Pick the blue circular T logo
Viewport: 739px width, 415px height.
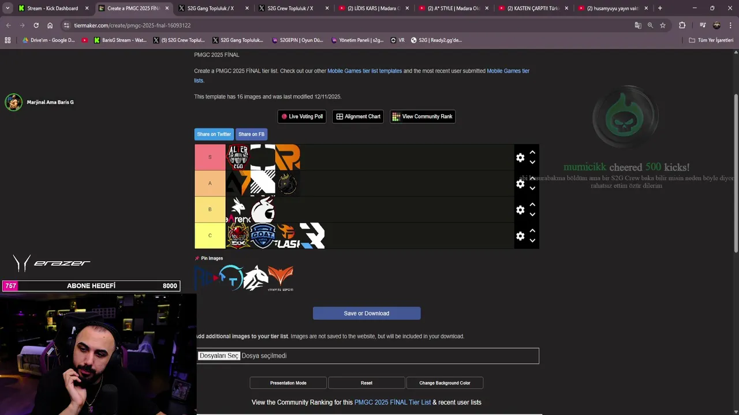[231, 278]
